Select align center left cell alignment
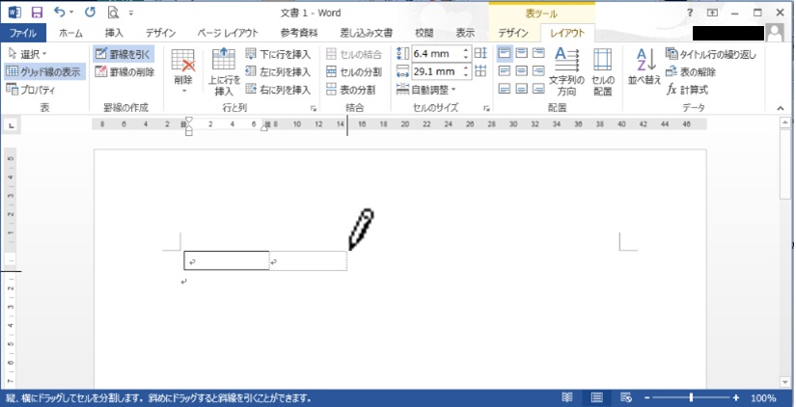 pyautogui.click(x=505, y=71)
